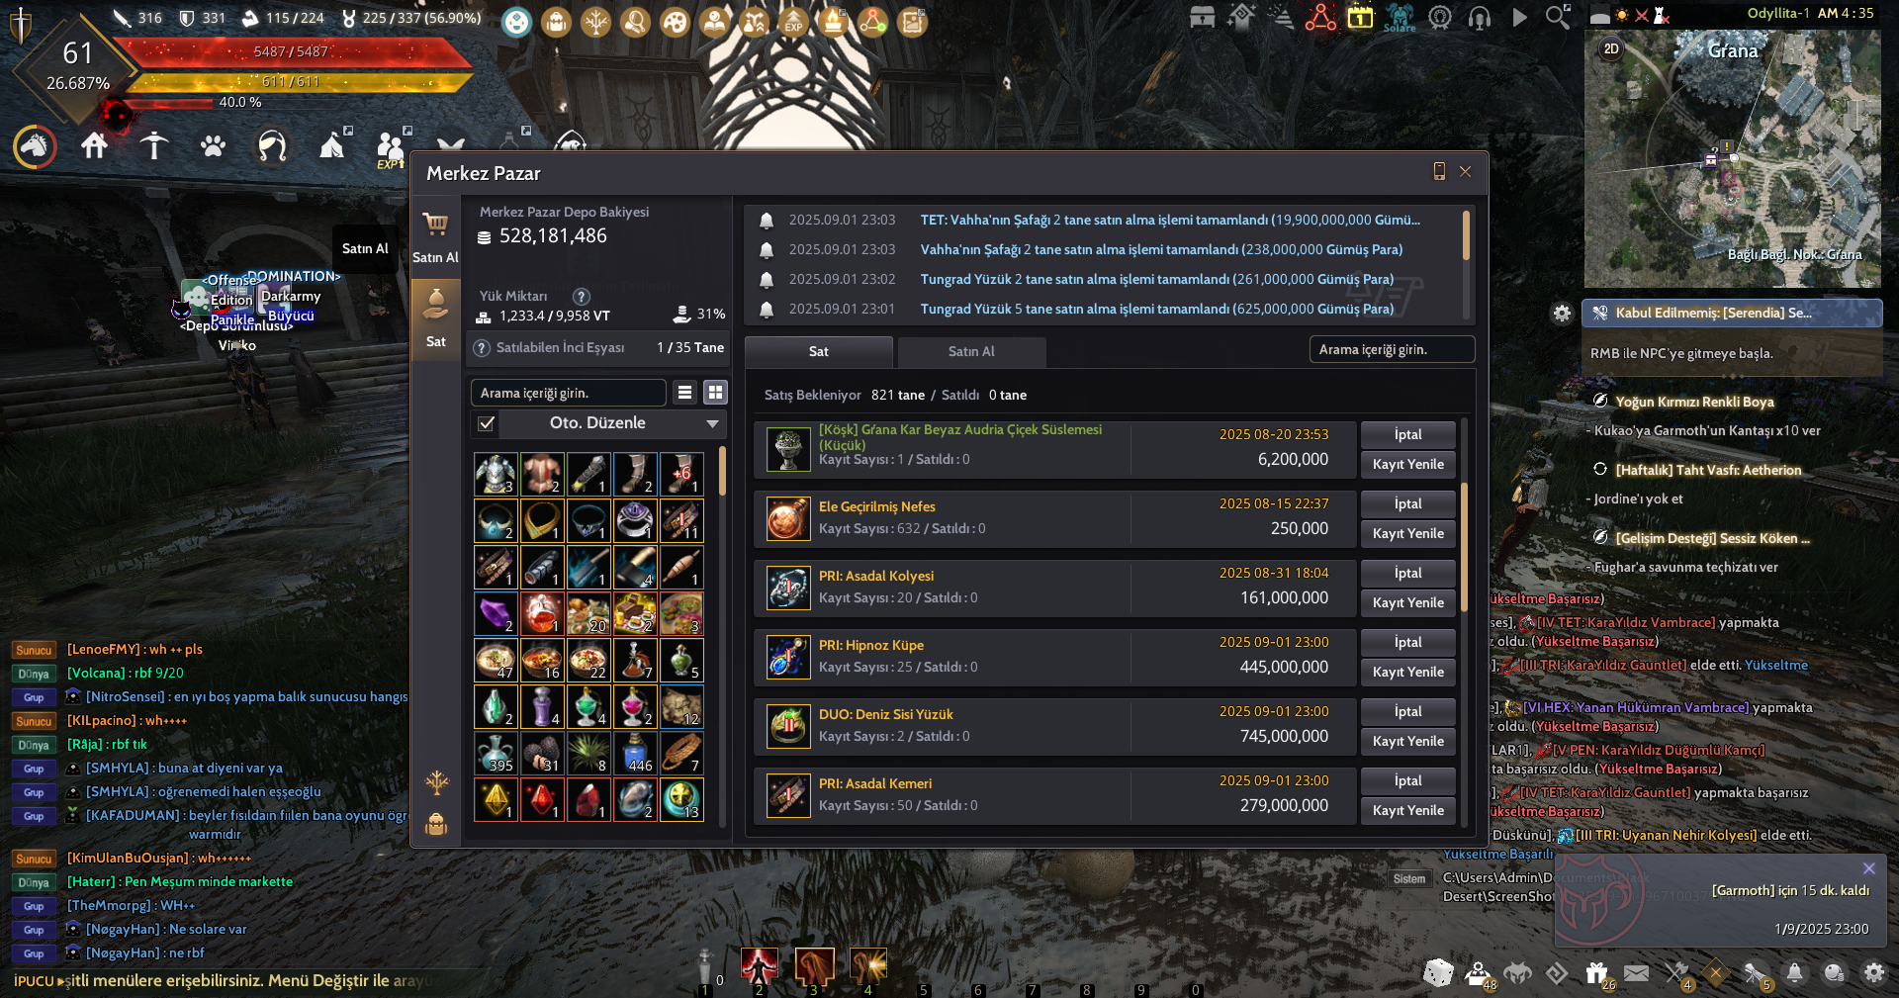Viewport: 1899px width, 998px height.
Task: Toggle the Oto. Düzenle checkbox
Action: pyautogui.click(x=486, y=423)
